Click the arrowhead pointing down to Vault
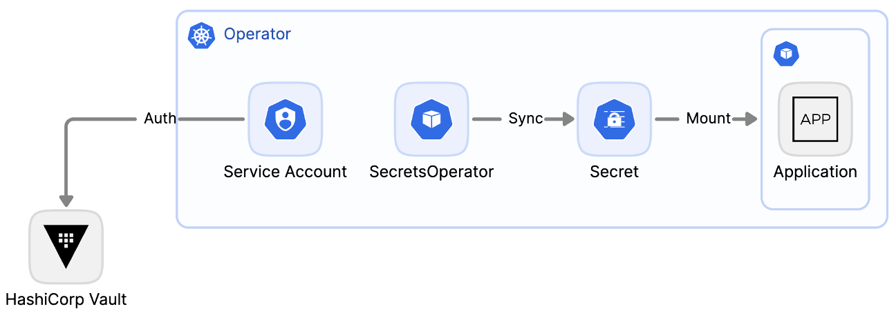 (x=66, y=200)
